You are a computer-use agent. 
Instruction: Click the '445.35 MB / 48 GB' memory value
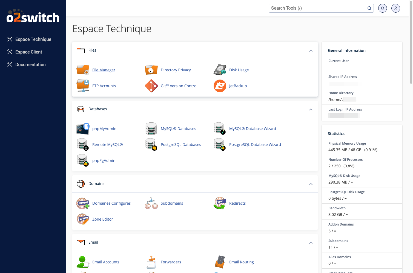pyautogui.click(x=345, y=150)
